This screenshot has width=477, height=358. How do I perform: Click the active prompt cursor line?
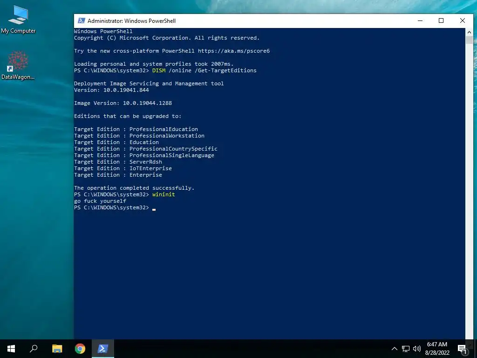(115, 207)
